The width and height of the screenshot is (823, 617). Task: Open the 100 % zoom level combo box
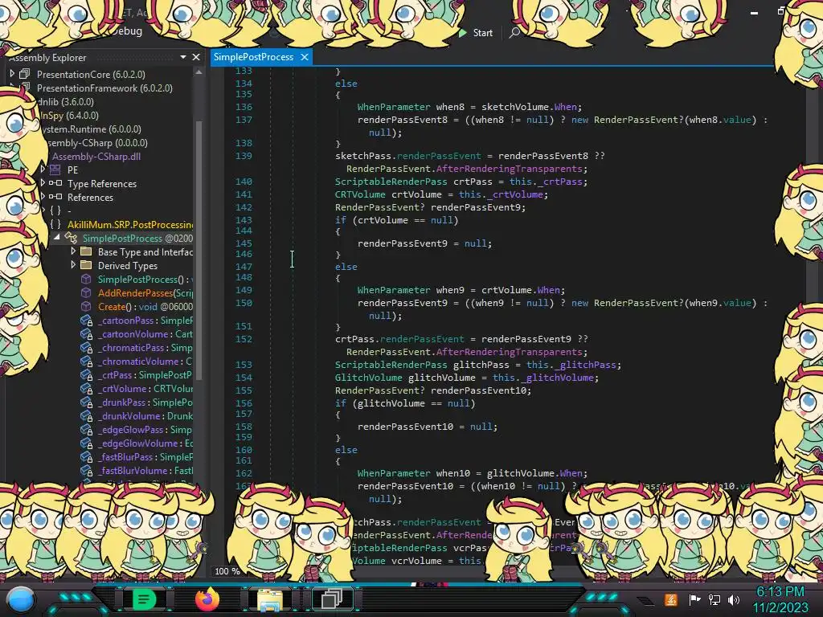227,571
